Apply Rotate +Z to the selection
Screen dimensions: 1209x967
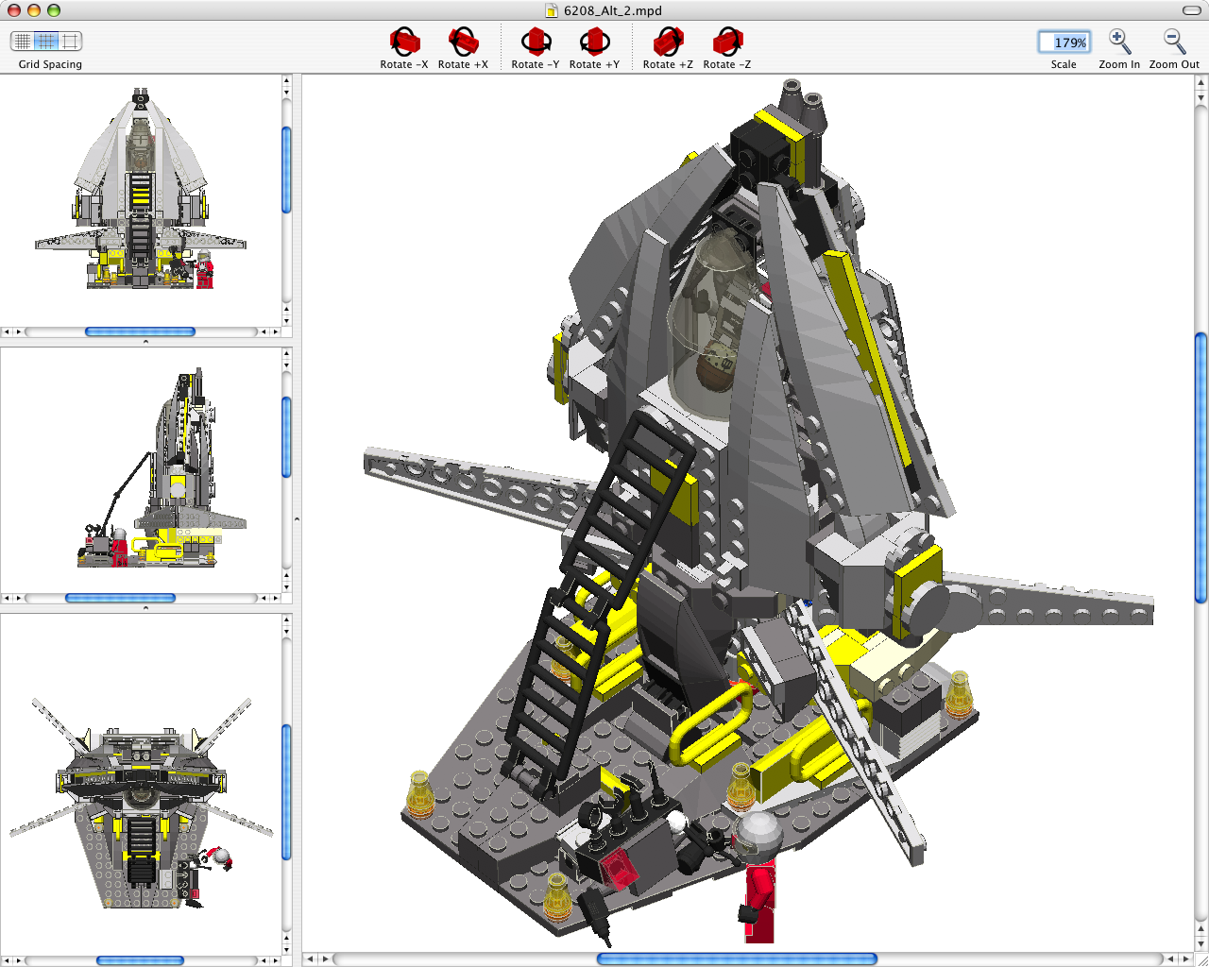point(668,42)
